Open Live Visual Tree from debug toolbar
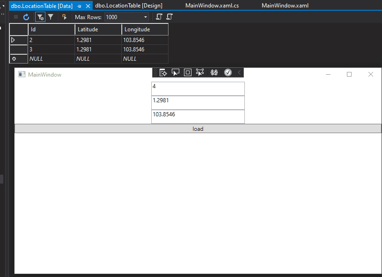 coord(163,72)
